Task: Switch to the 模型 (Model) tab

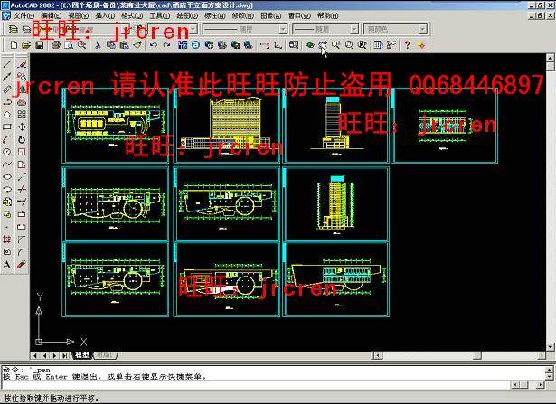Action: [82, 354]
